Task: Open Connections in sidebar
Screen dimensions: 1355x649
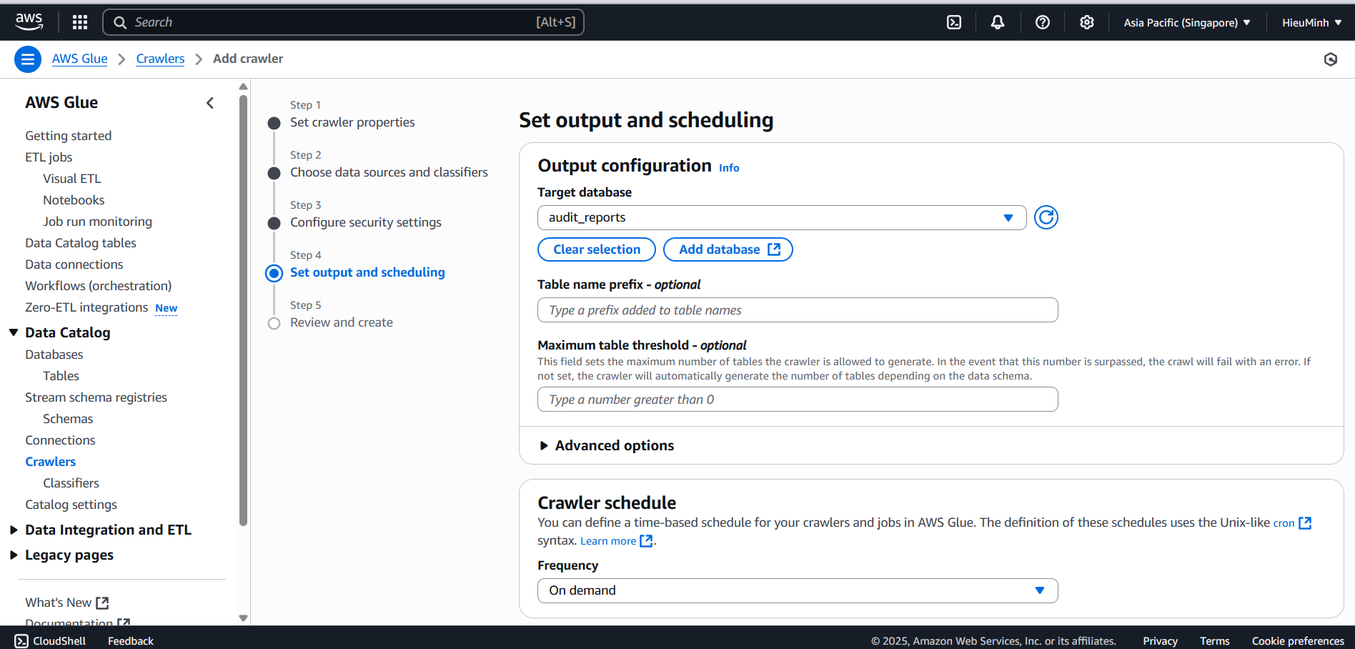Action: (x=60, y=440)
